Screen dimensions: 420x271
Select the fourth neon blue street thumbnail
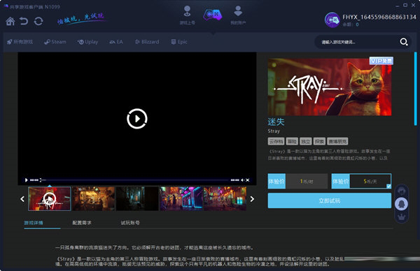[181, 198]
